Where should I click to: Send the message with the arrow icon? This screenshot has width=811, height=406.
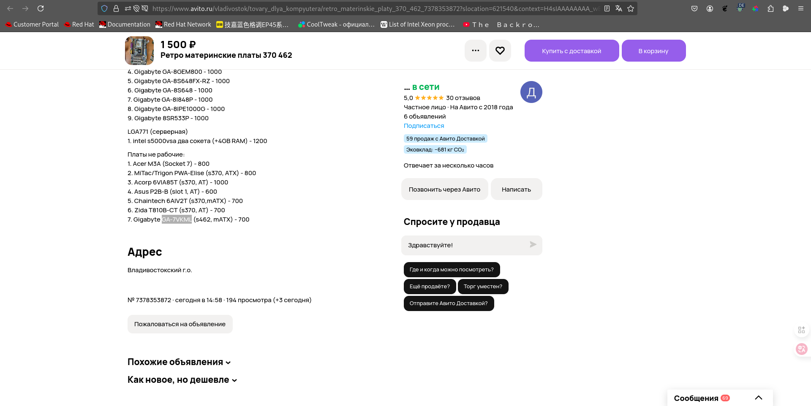533,245
